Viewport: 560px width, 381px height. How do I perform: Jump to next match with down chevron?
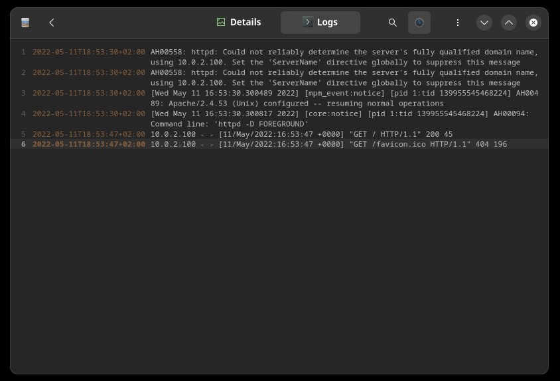(484, 23)
